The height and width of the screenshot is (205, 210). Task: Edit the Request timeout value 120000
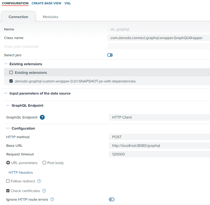(x=159, y=154)
